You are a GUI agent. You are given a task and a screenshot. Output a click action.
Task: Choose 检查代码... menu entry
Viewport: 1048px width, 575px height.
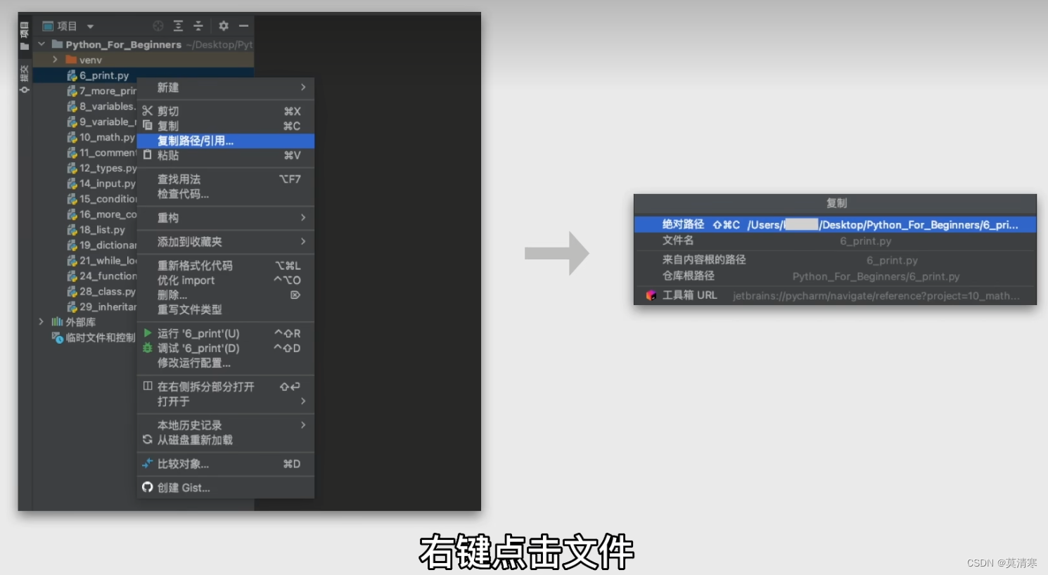pyautogui.click(x=226, y=194)
